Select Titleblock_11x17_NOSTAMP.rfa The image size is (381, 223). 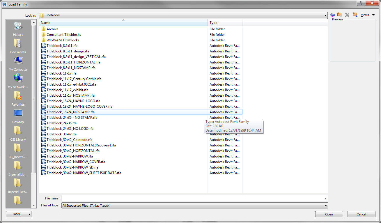pyautogui.click(x=70, y=95)
